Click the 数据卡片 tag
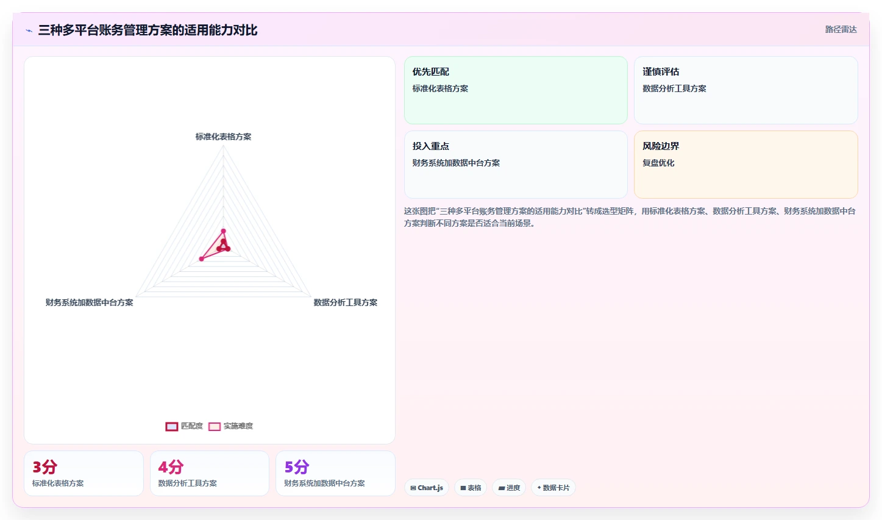 coord(553,488)
